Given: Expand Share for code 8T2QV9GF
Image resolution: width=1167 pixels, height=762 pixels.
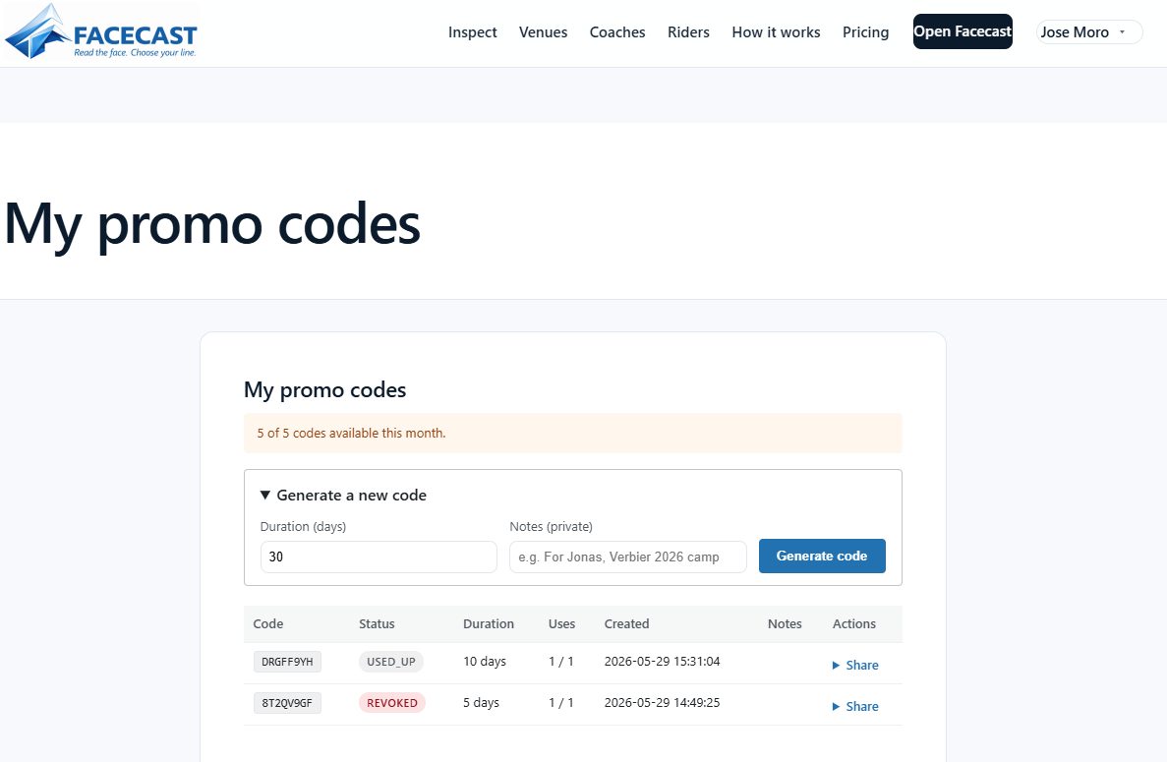Looking at the screenshot, I should pos(855,706).
